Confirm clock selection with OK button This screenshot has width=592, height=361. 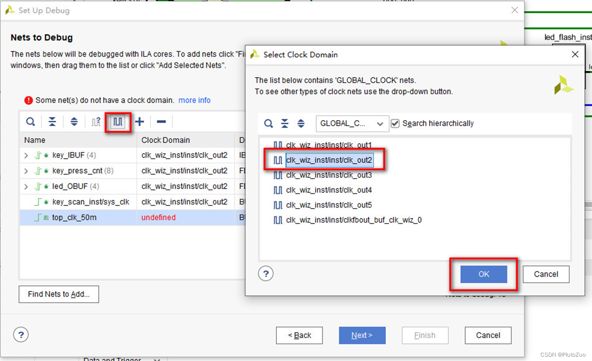pyautogui.click(x=483, y=274)
